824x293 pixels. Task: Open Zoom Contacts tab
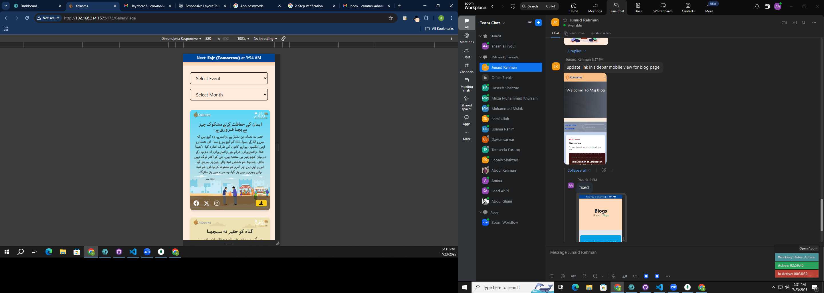(688, 8)
